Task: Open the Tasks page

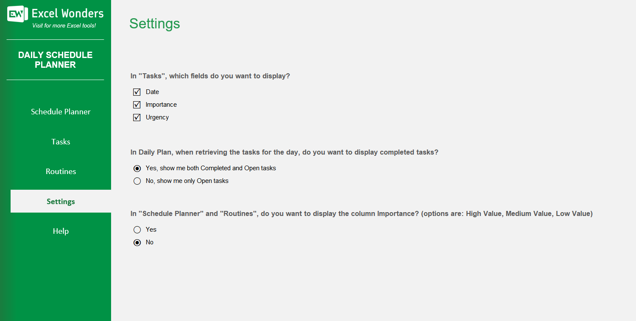Action: click(x=61, y=142)
